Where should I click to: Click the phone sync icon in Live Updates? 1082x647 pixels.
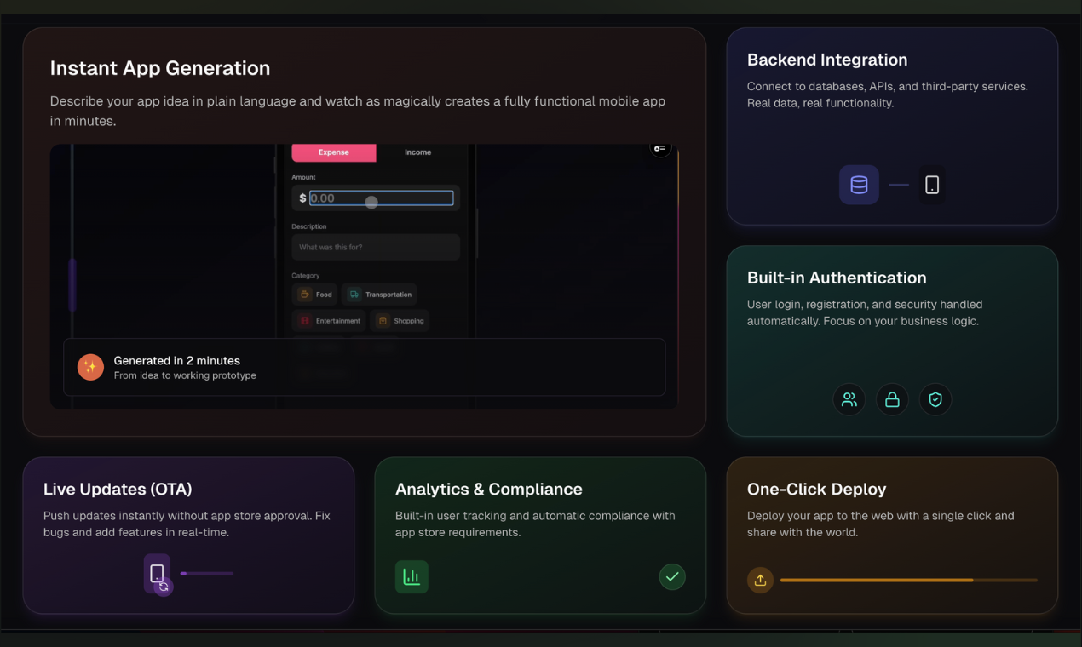click(x=158, y=575)
